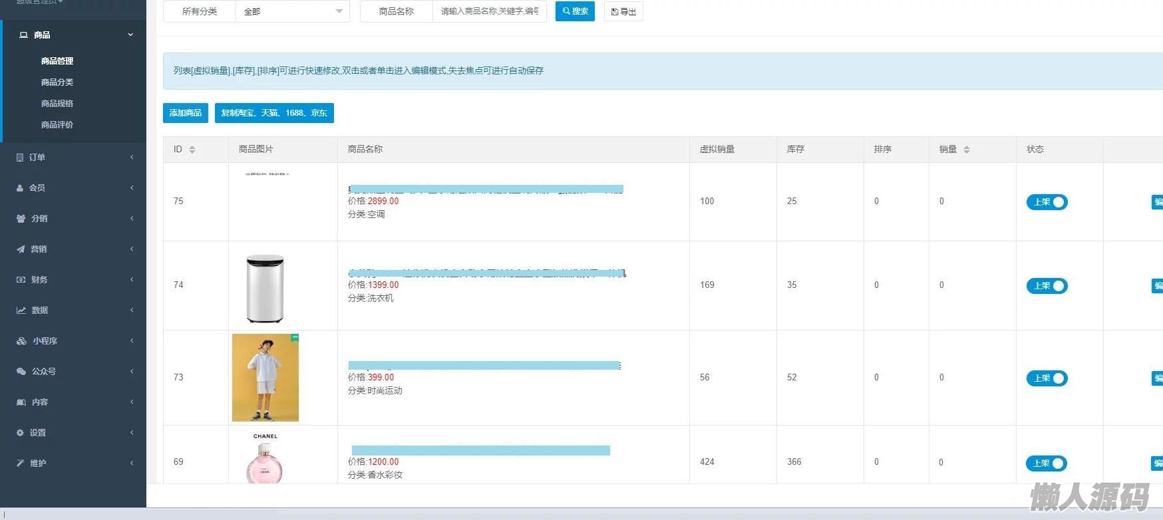Open 商品分类 submenu item
The width and height of the screenshot is (1163, 520).
[57, 82]
